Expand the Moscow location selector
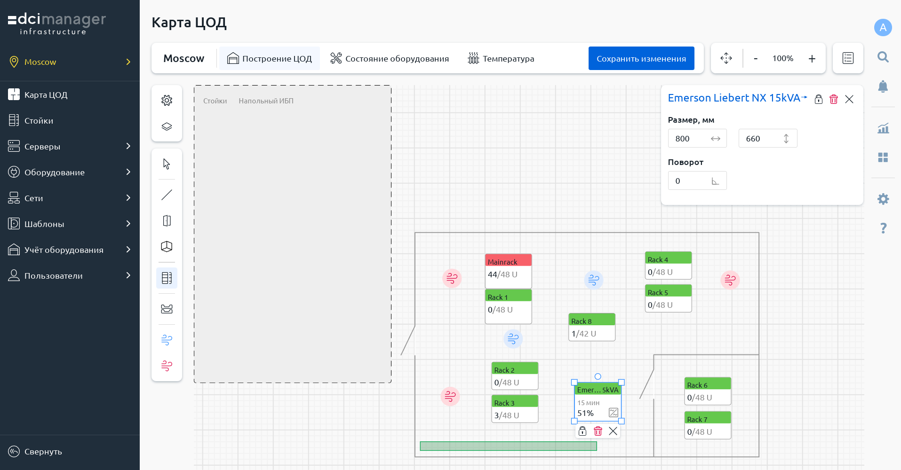Image resolution: width=901 pixels, height=470 pixels. click(x=70, y=62)
